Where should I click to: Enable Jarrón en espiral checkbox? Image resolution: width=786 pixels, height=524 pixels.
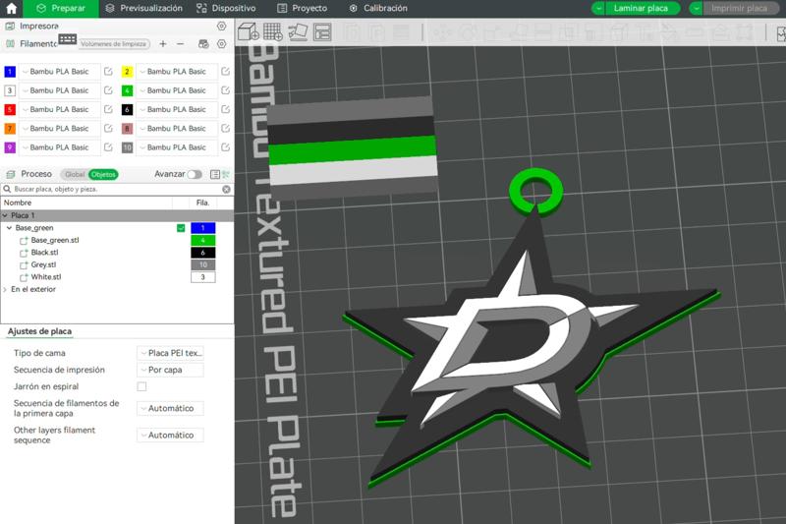(141, 386)
